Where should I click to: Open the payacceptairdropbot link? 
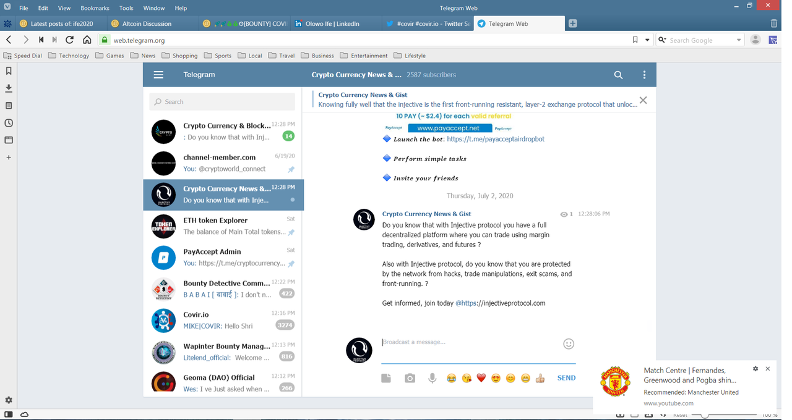(496, 139)
